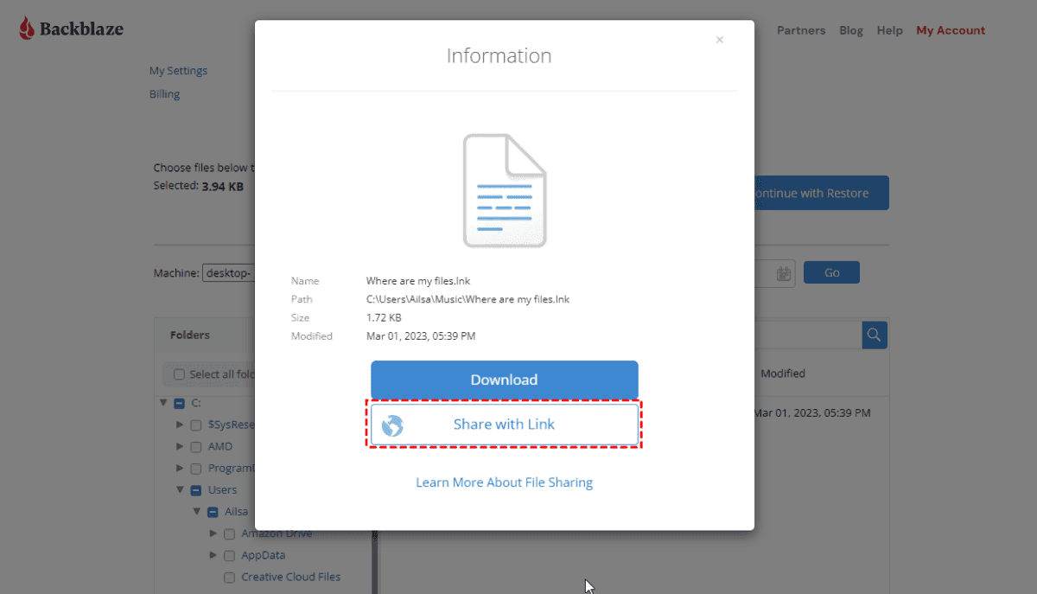Open the Machine dropdown
The image size is (1037, 594).
click(x=228, y=273)
